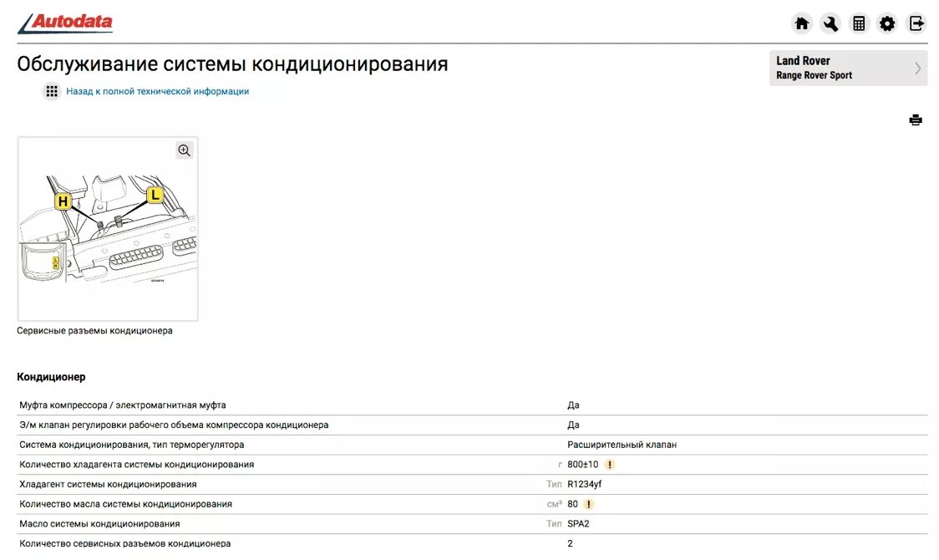Click the H high-pressure port marker in diagram
The height and width of the screenshot is (560, 939).
coord(63,201)
